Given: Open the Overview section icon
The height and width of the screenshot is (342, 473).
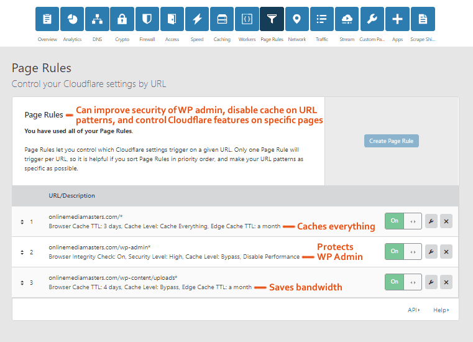Looking at the screenshot, I should point(47,19).
